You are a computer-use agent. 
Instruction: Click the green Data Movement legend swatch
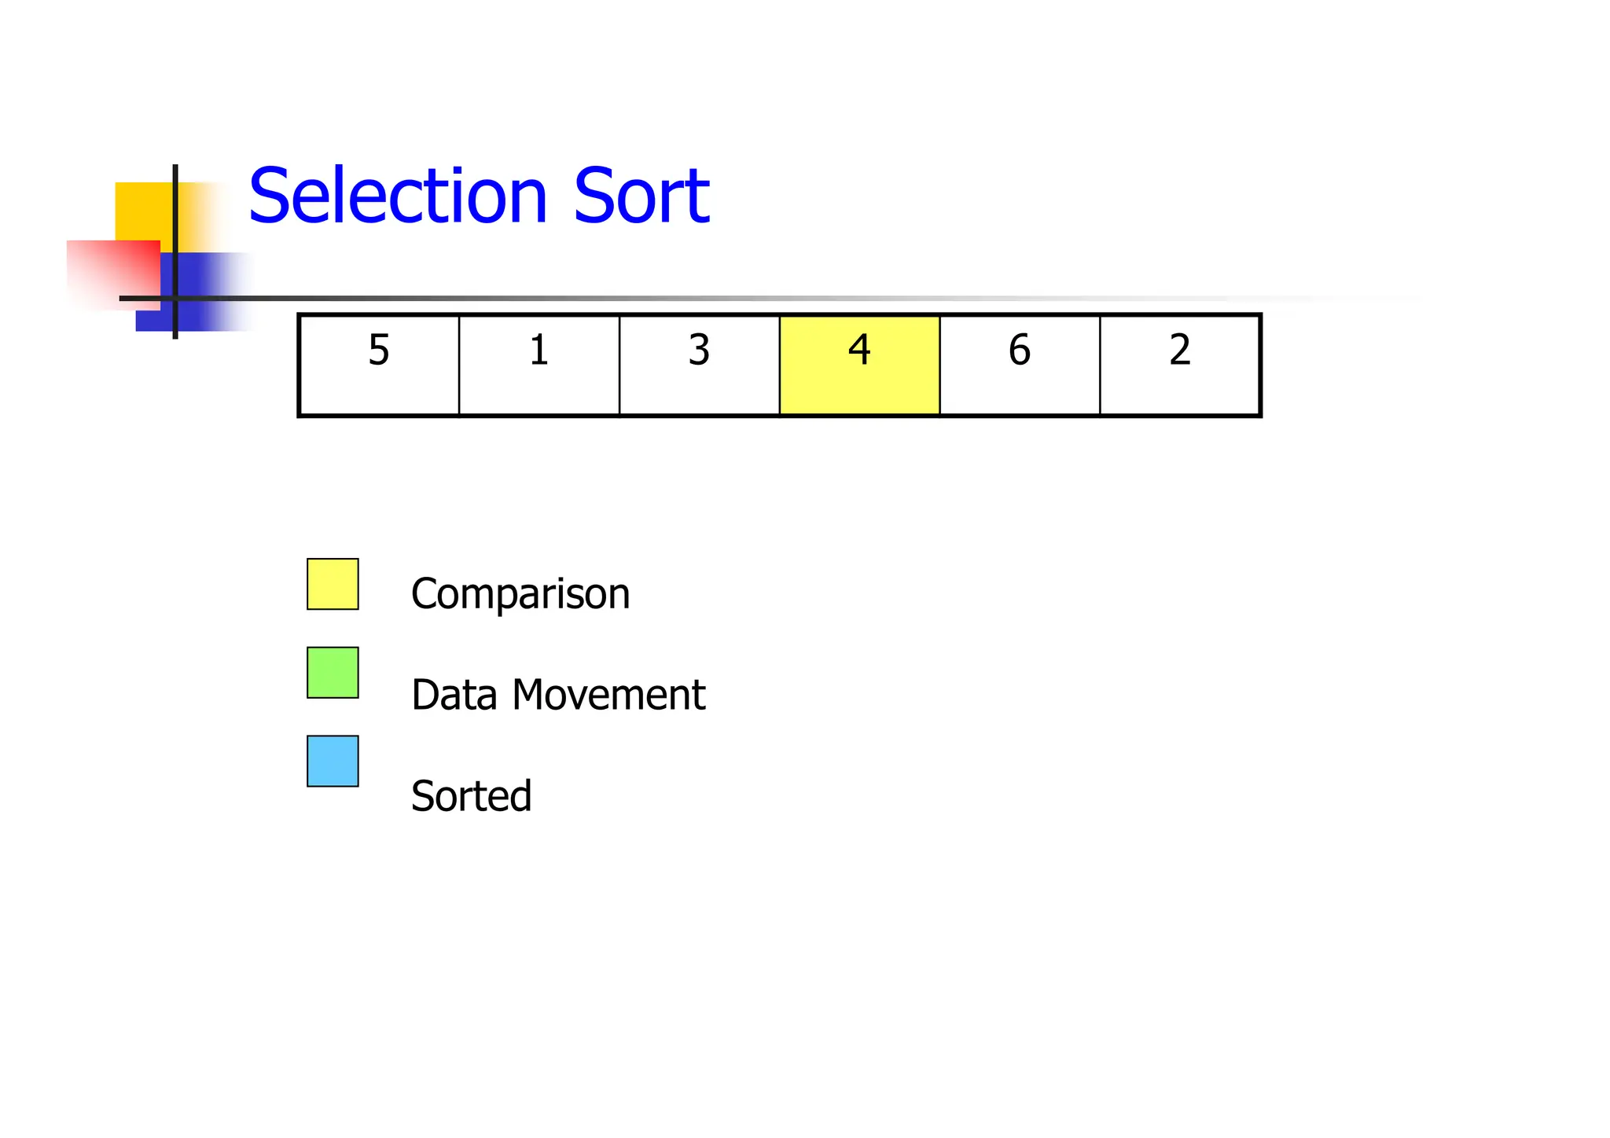click(x=333, y=673)
